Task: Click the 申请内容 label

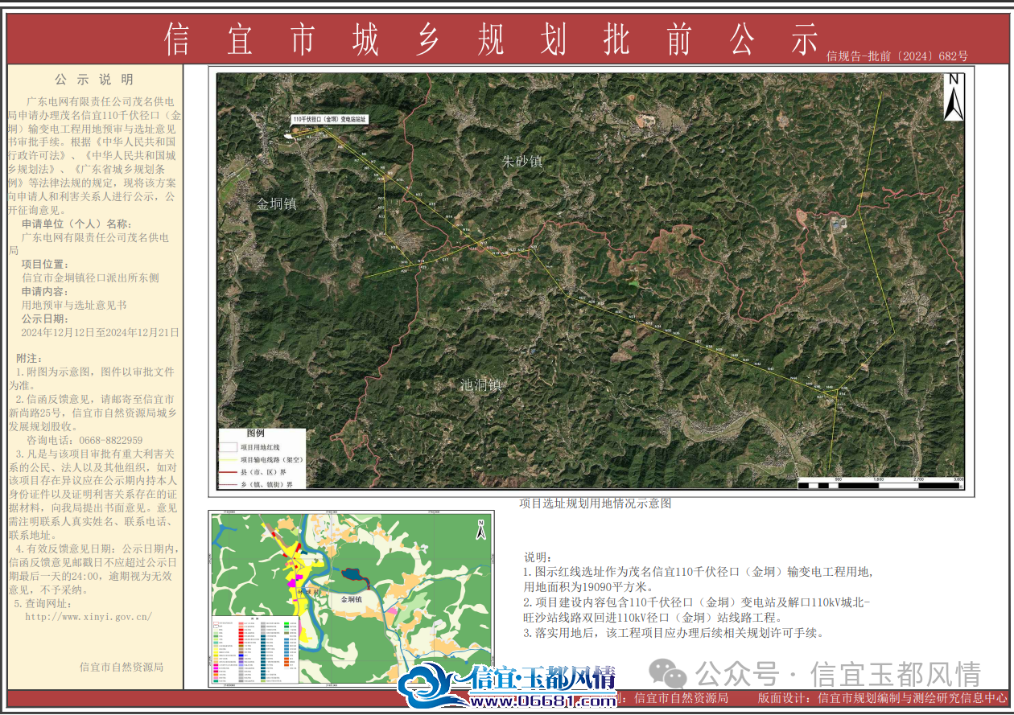Action: coord(46,291)
